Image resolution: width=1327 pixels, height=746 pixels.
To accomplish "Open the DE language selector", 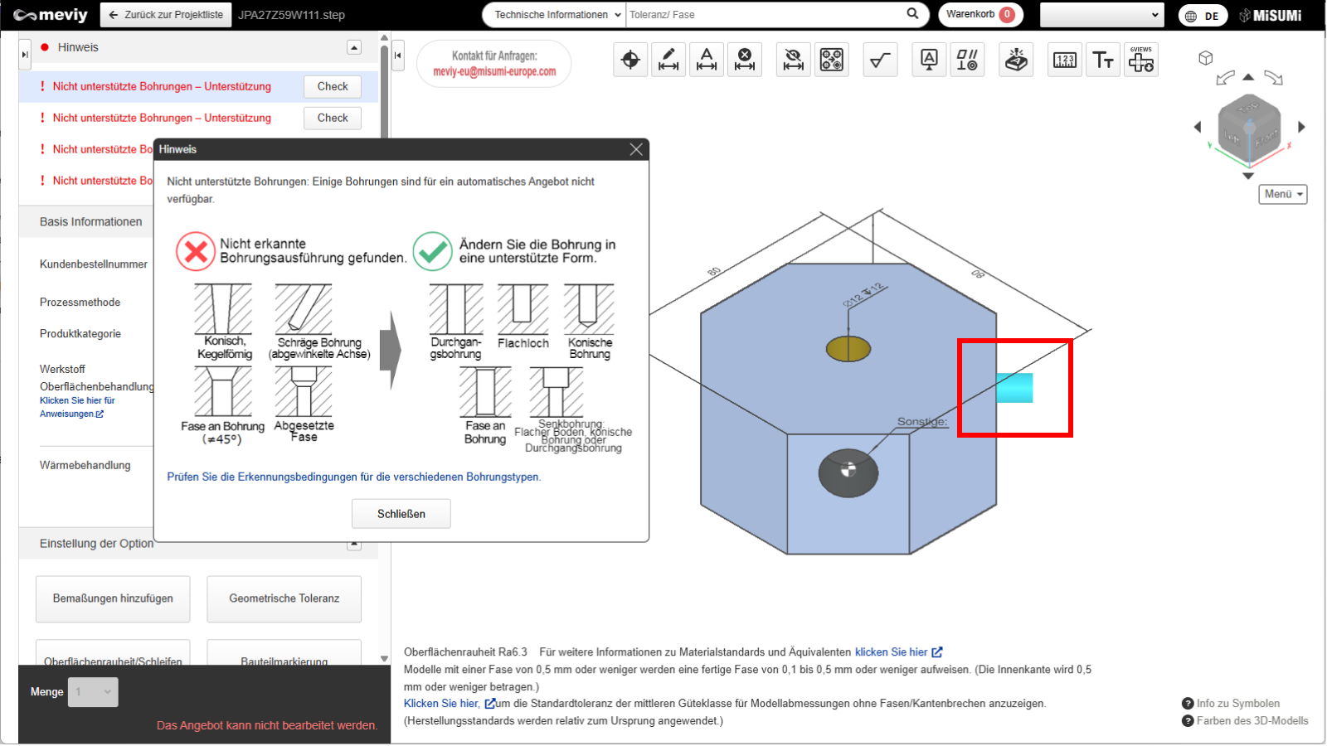I will pos(1203,16).
